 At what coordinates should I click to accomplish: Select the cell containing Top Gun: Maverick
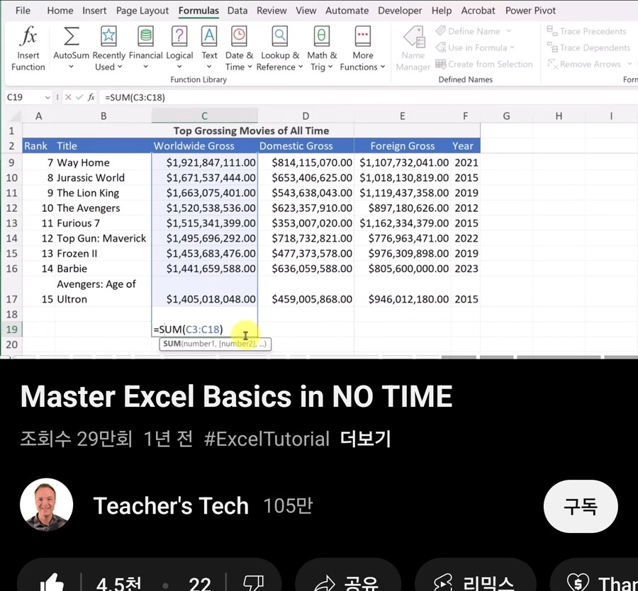tap(103, 238)
